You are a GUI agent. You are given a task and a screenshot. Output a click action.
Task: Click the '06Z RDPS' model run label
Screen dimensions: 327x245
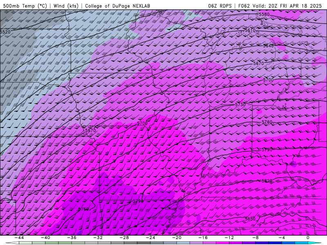219,6
